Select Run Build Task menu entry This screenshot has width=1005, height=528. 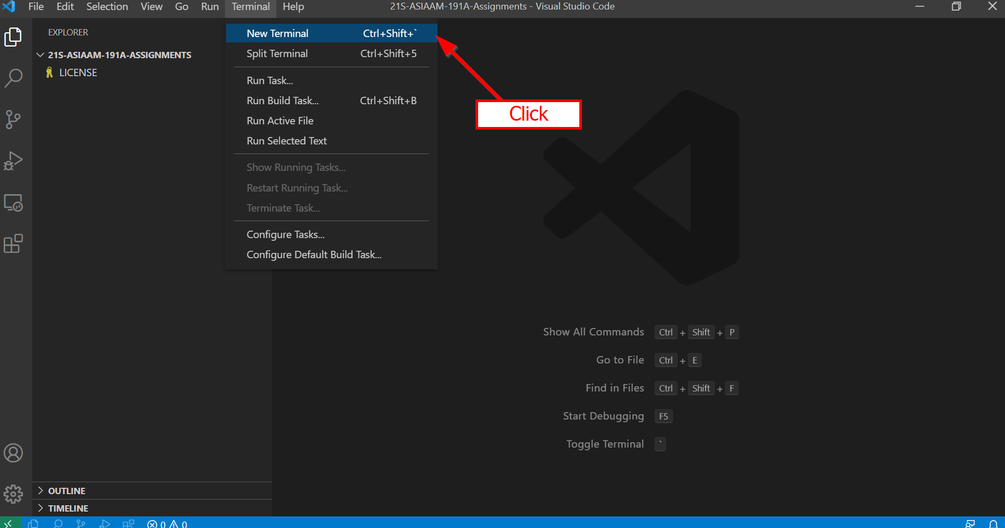(282, 101)
